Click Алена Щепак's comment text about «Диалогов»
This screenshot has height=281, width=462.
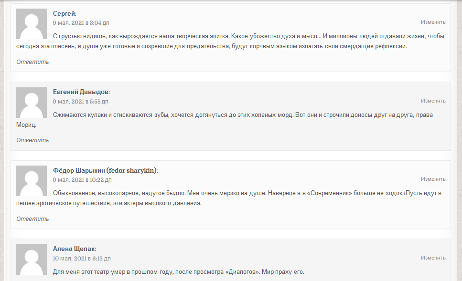point(179,272)
